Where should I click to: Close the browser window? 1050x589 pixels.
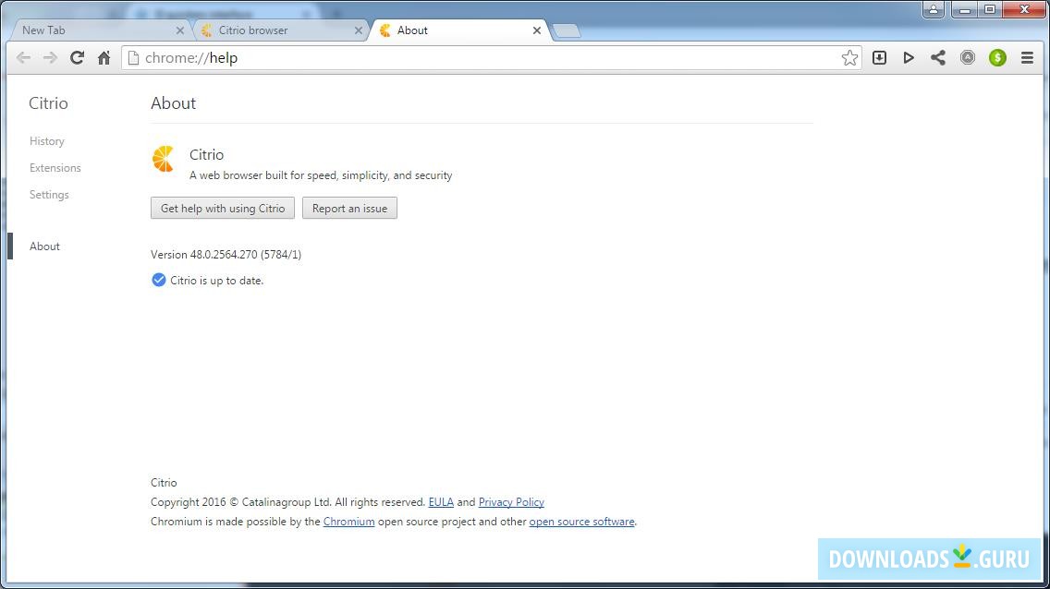tap(1024, 9)
